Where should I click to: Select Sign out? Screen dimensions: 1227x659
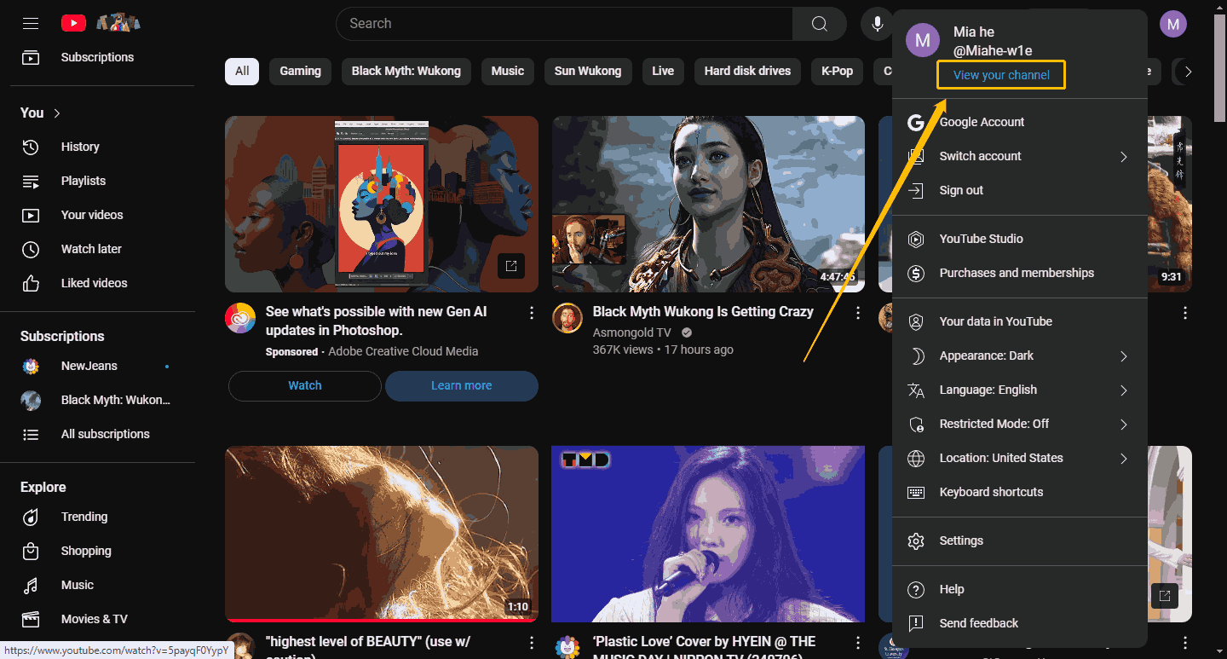coord(1020,190)
